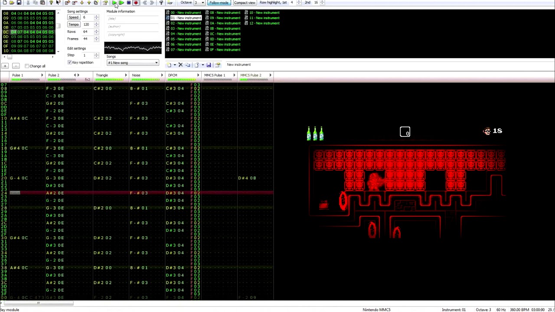Move frame down with arrow icon
This screenshot has width=555, height=312.
82,3
